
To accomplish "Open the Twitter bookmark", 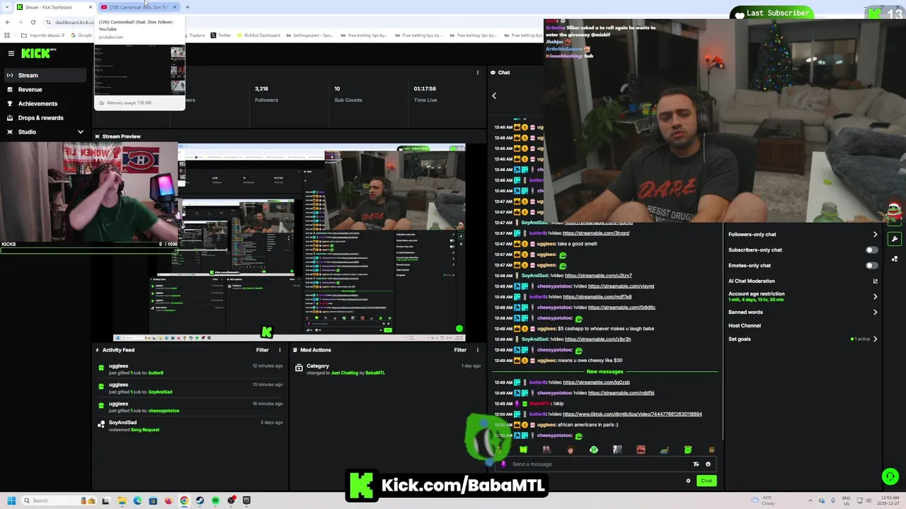I will (x=221, y=35).
